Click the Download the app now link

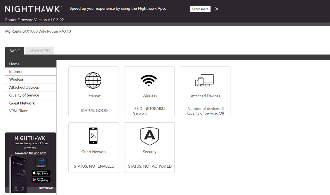point(30,153)
